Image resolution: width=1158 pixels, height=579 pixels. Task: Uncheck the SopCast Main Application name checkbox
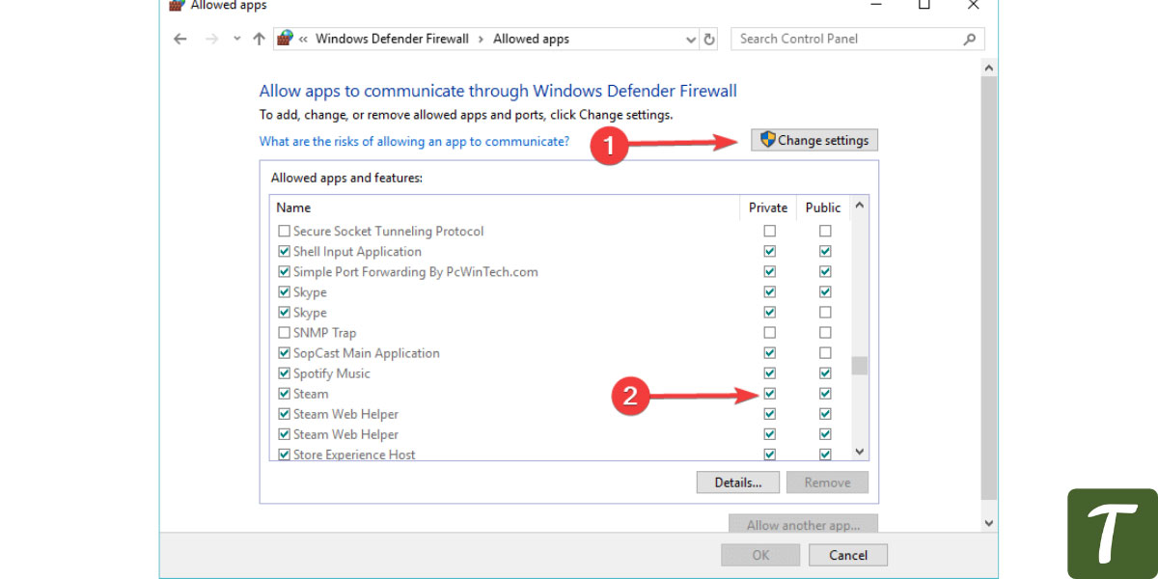(x=284, y=353)
